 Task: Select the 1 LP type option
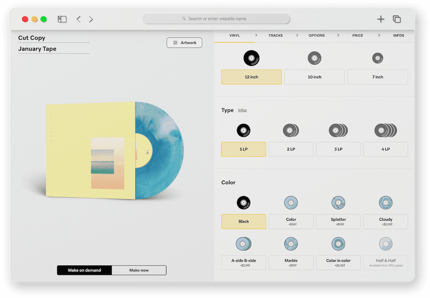(x=243, y=149)
